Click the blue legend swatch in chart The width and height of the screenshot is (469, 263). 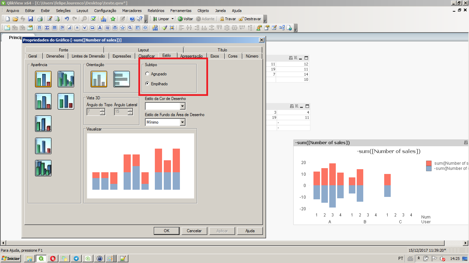click(x=429, y=168)
